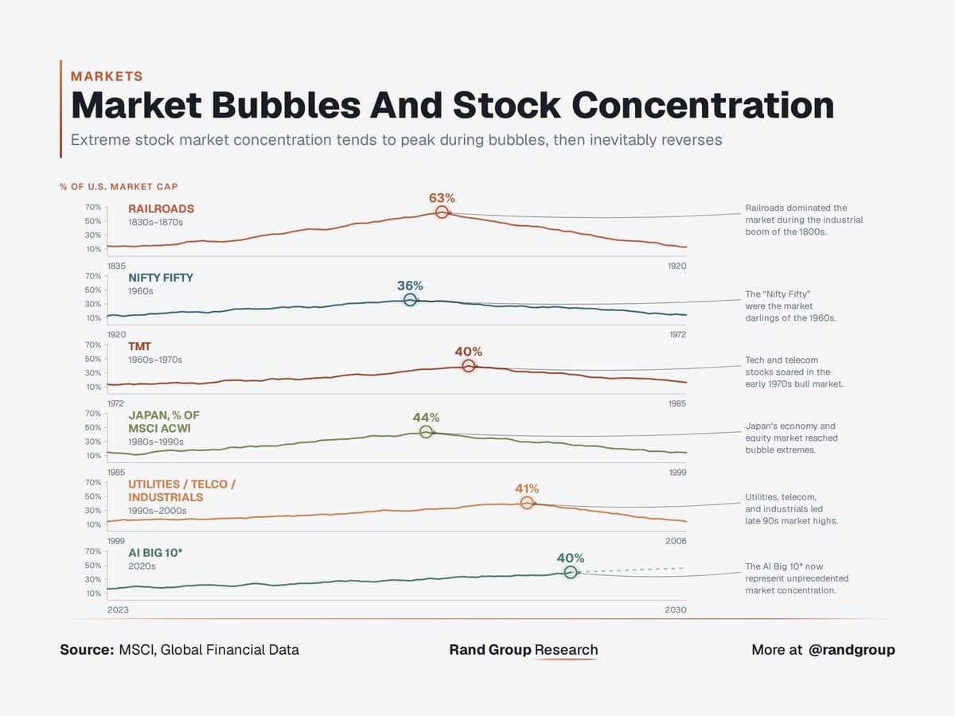955x716 pixels.
Task: Click the TMT series heading
Action: (139, 346)
